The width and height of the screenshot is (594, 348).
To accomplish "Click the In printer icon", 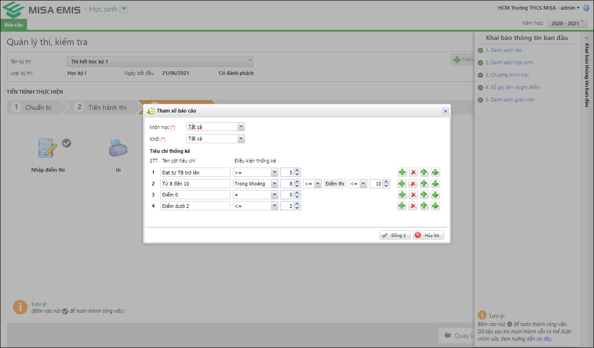I will 118,148.
